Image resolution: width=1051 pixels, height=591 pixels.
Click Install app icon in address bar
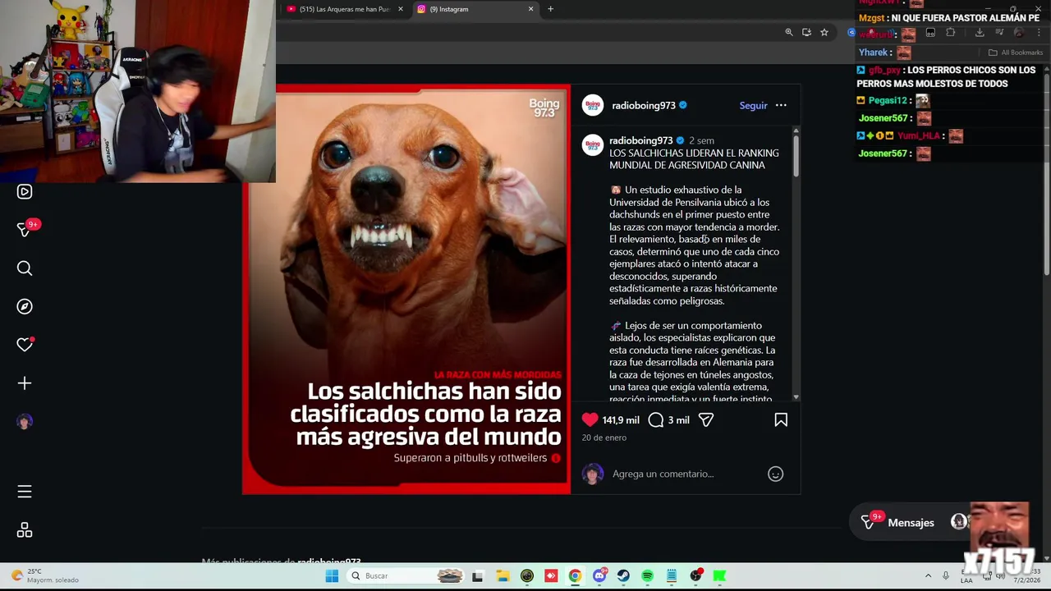tap(806, 32)
